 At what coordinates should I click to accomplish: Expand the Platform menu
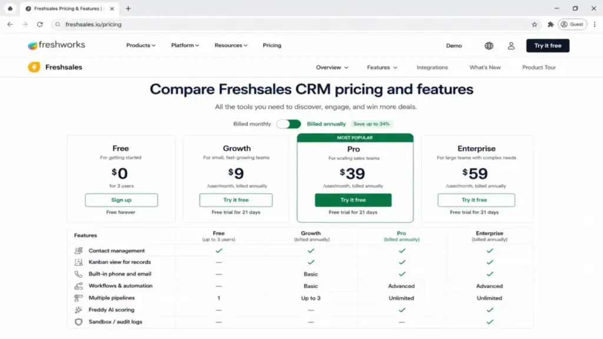[185, 45]
